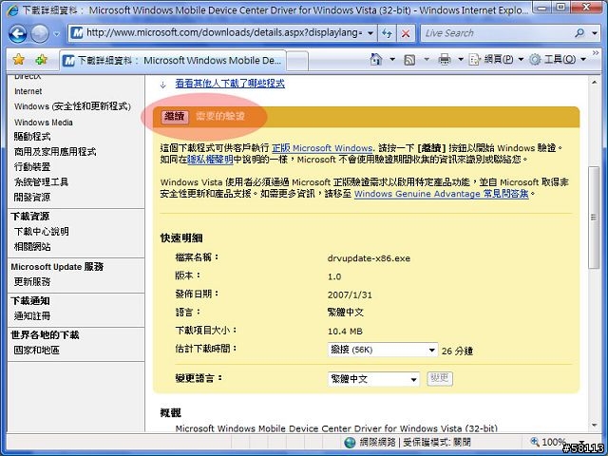Click the Forward navigation arrow
Screen dimensions: 608x456
pyautogui.click(x=40, y=34)
